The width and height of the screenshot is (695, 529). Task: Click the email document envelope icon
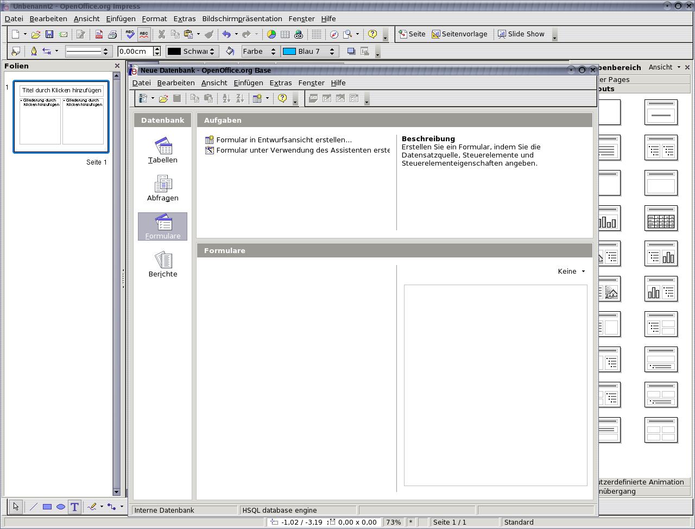(x=64, y=34)
